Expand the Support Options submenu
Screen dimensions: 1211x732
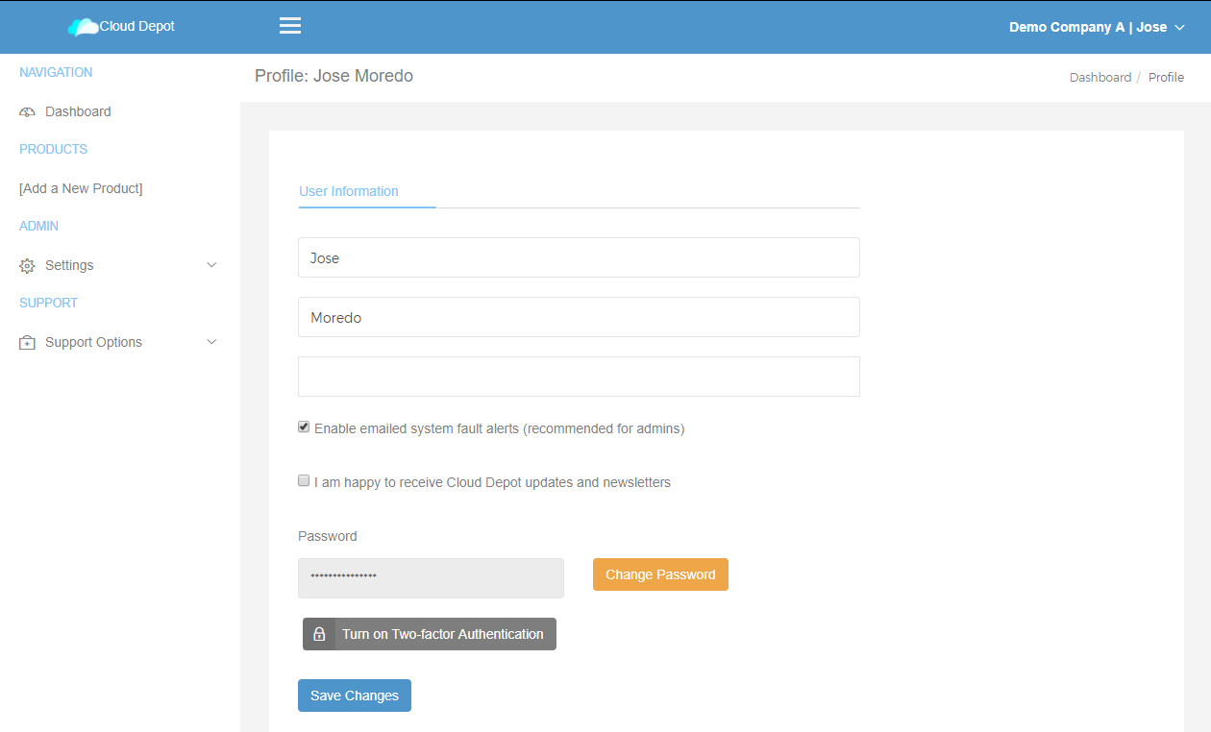(210, 341)
